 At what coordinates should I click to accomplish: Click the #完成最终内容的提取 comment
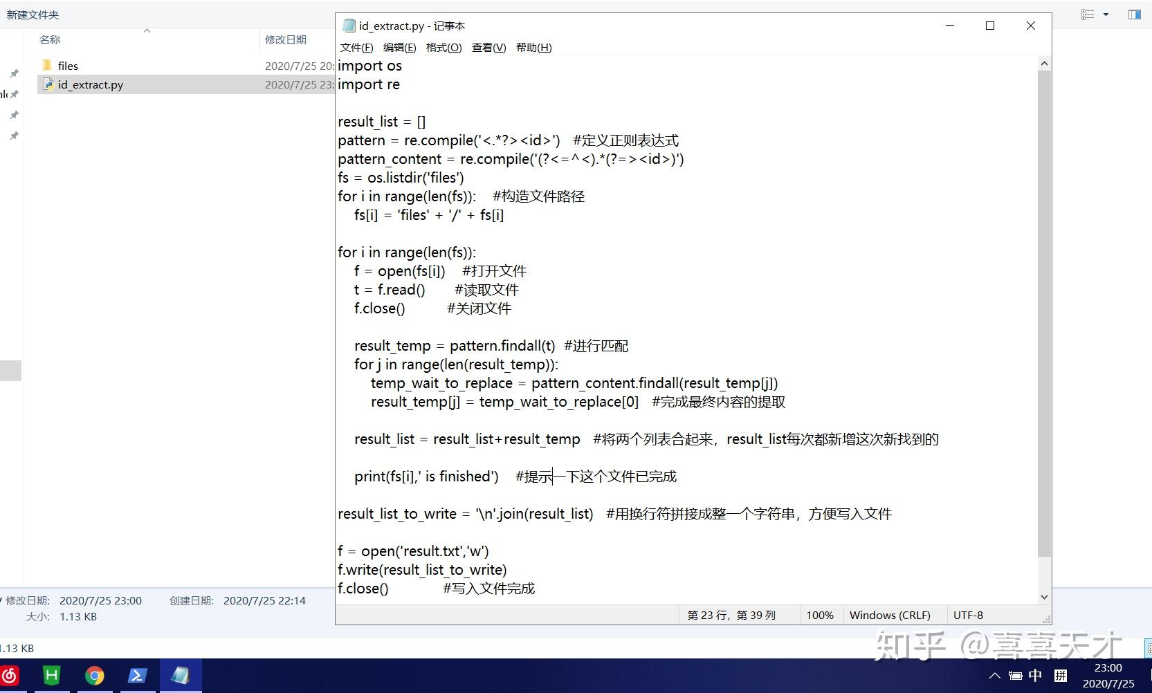(x=718, y=402)
